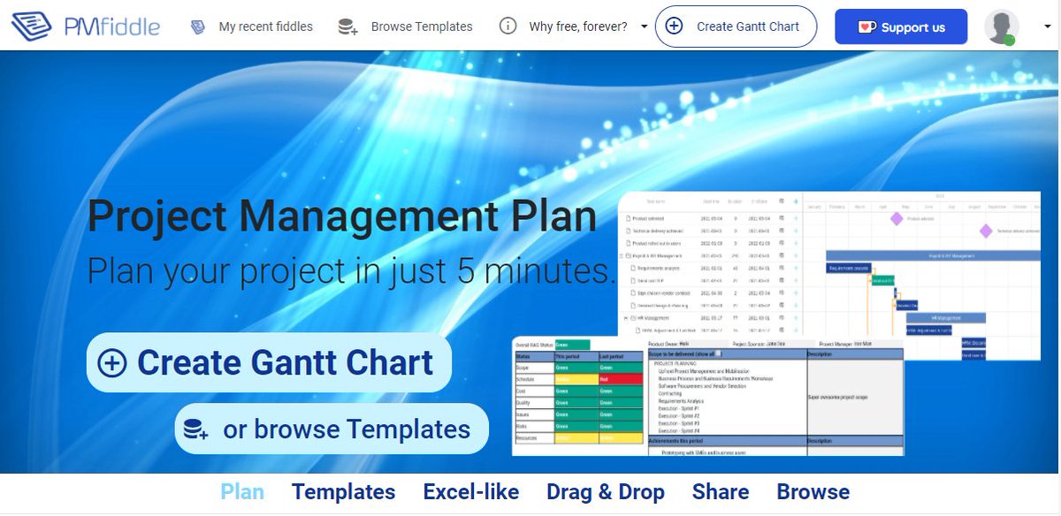Image resolution: width=1061 pixels, height=516 pixels.
Task: Switch to the Drag & Drop tab
Action: 606,492
